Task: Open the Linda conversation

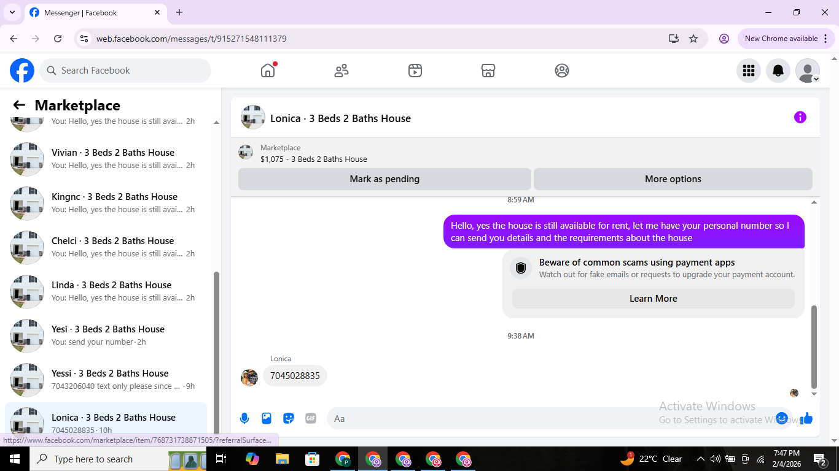Action: [106, 291]
